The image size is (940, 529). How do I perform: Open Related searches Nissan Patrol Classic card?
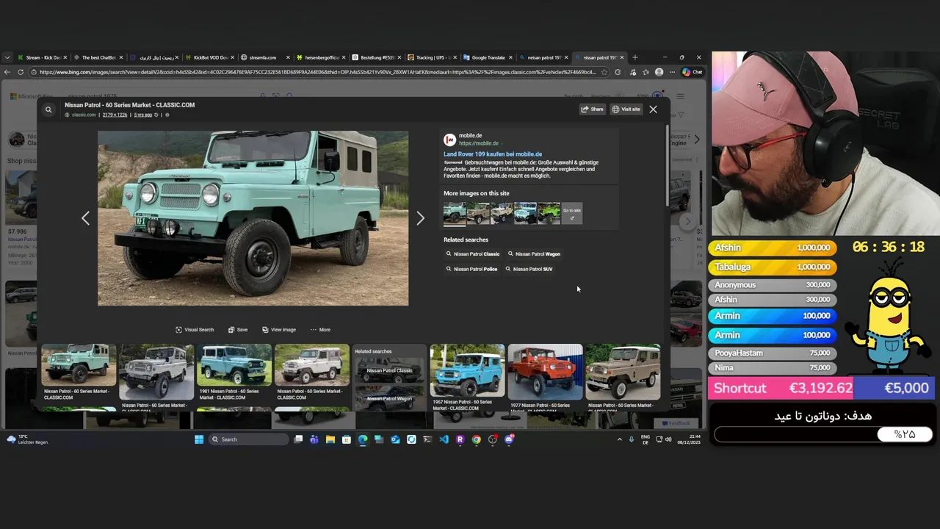[389, 370]
